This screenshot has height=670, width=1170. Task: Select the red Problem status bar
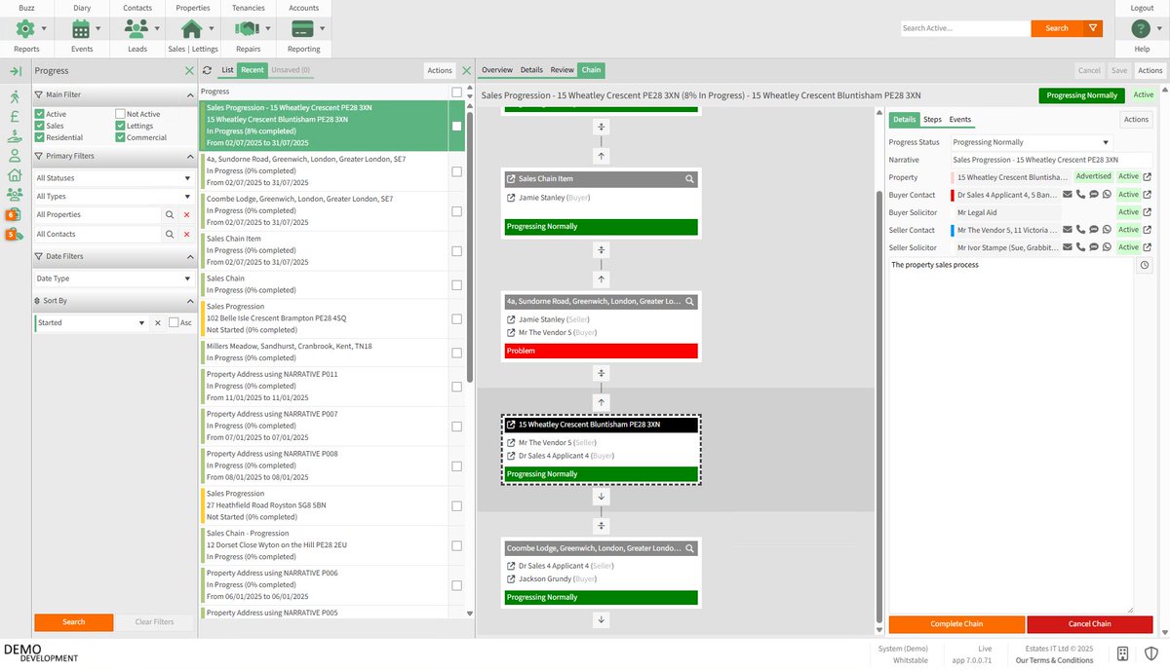click(x=602, y=351)
